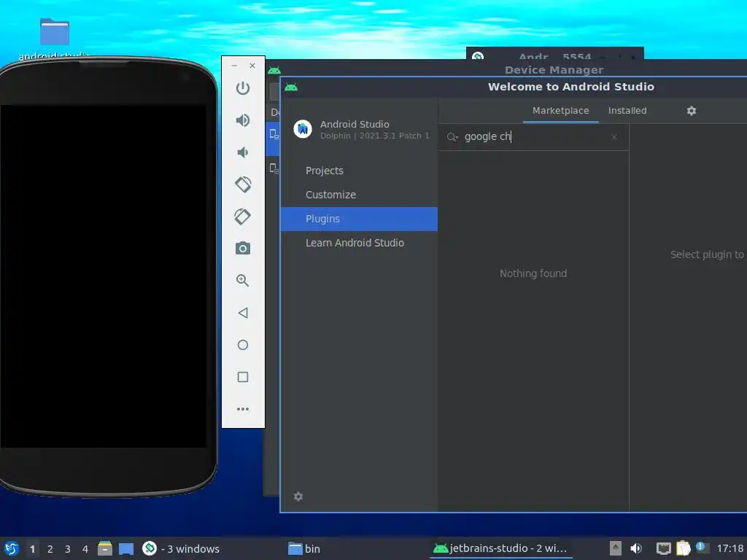Tap the emulator Overview square button
The image size is (747, 560).
tap(243, 377)
